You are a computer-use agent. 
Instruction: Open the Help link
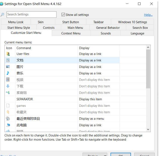(148, 15)
